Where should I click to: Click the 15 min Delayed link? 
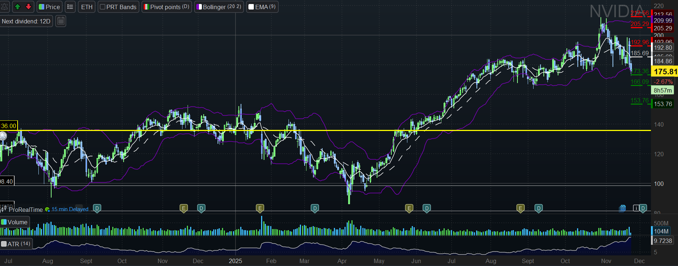point(70,209)
